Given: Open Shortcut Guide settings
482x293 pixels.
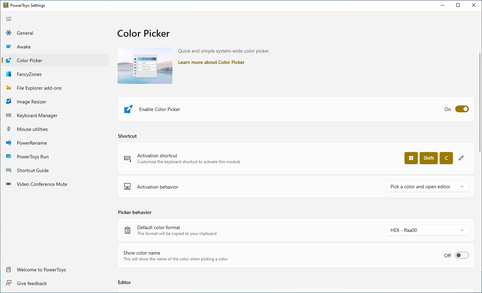Looking at the screenshot, I should point(55,170).
